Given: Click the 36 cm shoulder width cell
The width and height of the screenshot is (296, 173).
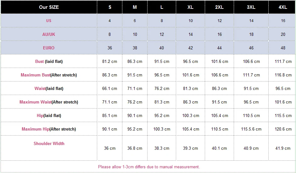Looking at the screenshot, I should [x=110, y=148].
